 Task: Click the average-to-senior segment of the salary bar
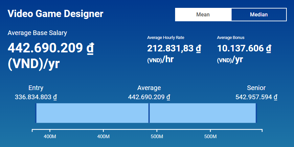tap(202, 113)
